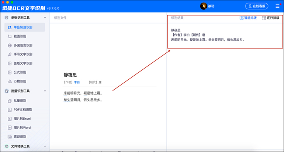Open the hamburger menu at top right
This screenshot has height=152, width=284.
point(277,6)
